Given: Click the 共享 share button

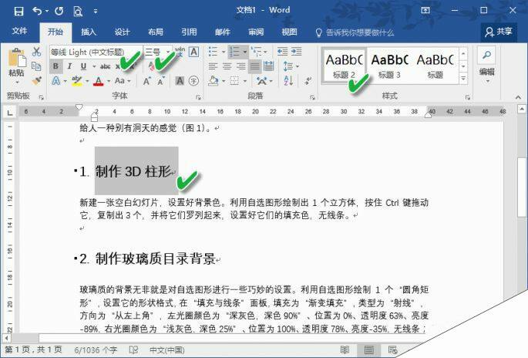Looking at the screenshot, I should [499, 32].
